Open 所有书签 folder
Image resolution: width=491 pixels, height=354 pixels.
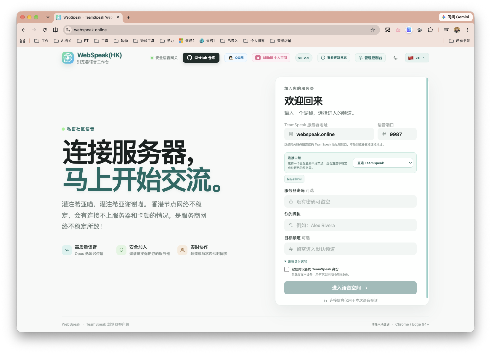(460, 41)
